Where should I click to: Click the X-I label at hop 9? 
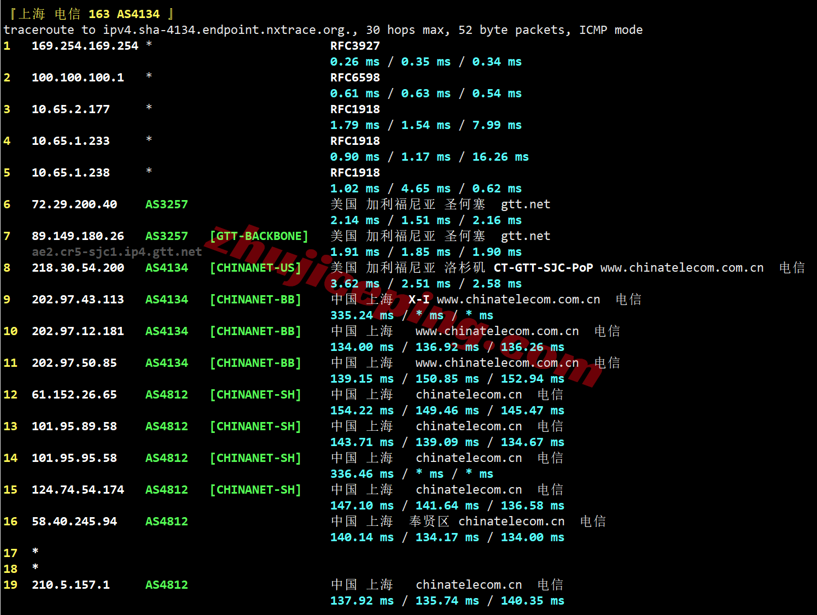tap(419, 300)
